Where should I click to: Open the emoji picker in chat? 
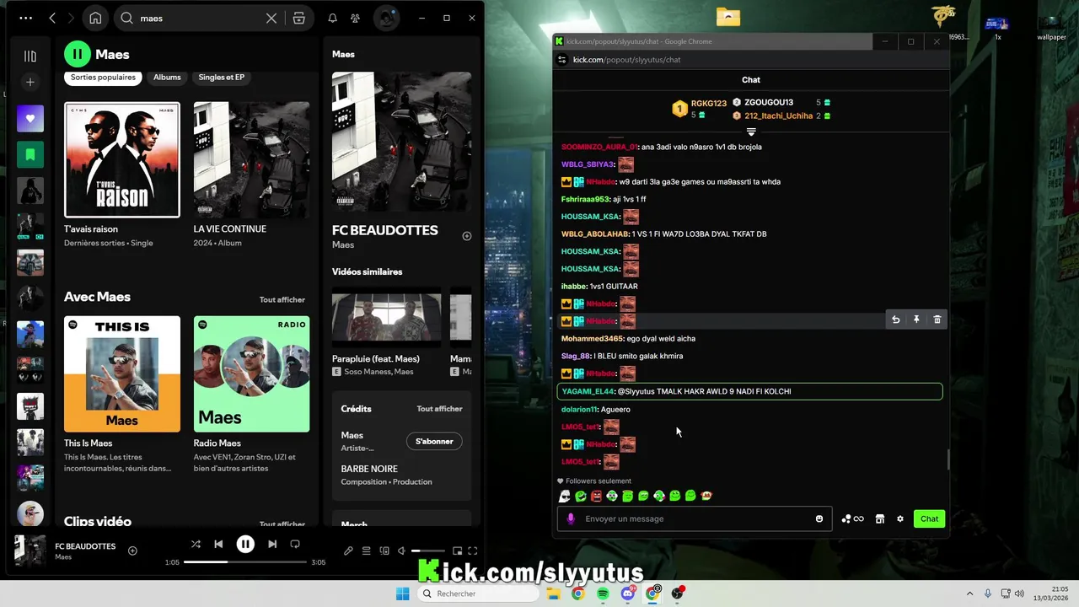[819, 518]
